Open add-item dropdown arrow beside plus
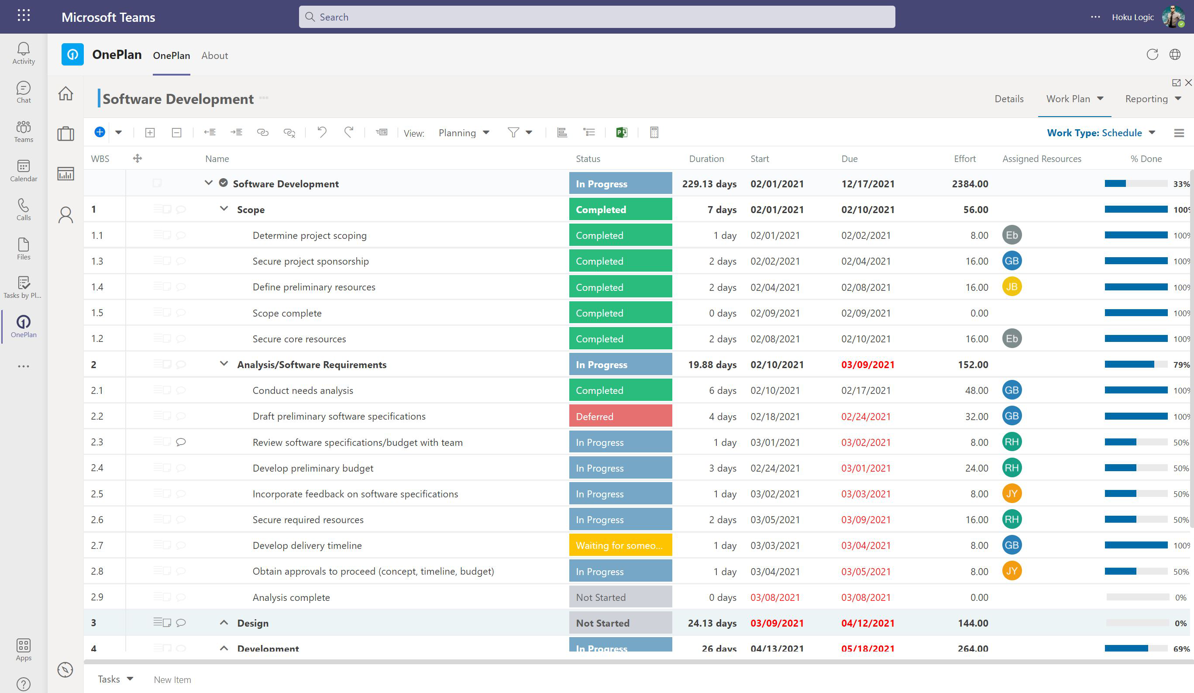Screen dimensions: 1194x693 point(118,133)
